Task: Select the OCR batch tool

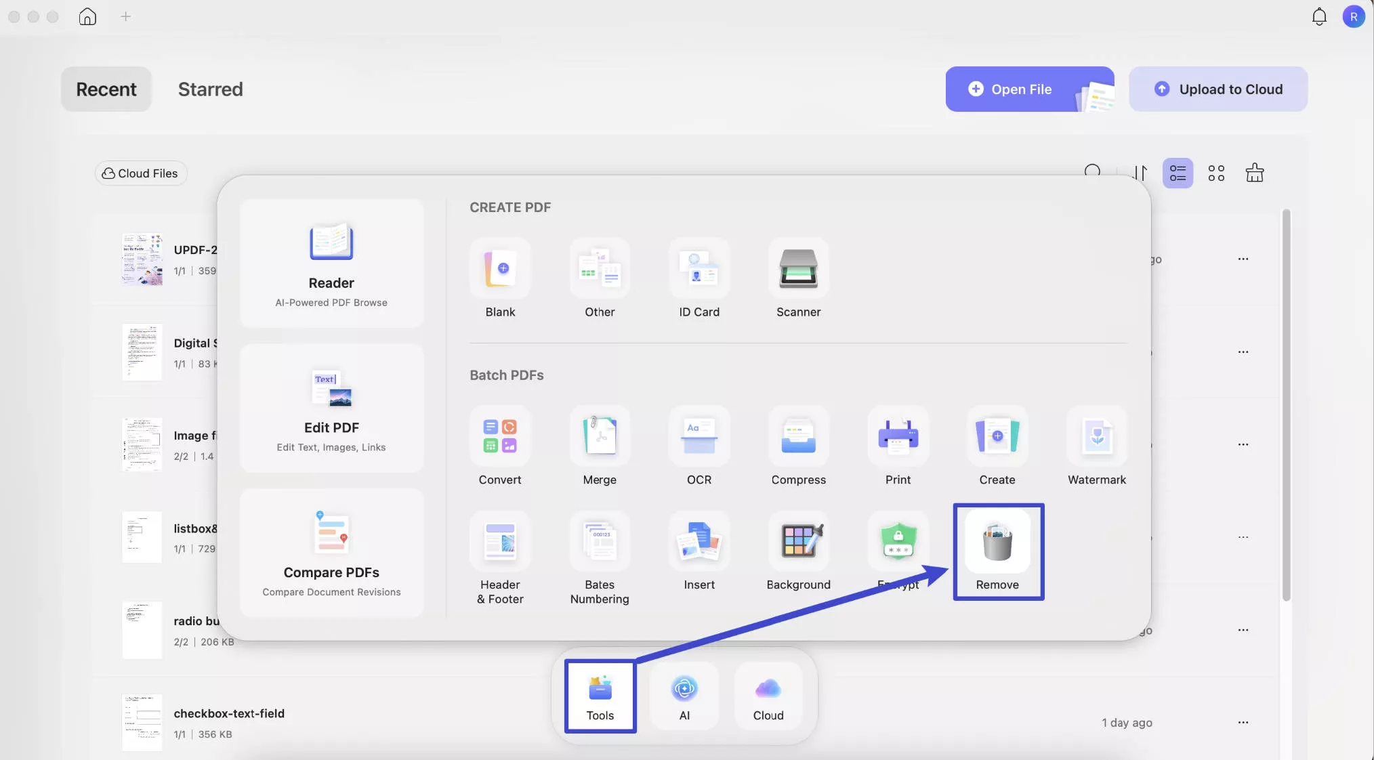Action: [x=699, y=437]
